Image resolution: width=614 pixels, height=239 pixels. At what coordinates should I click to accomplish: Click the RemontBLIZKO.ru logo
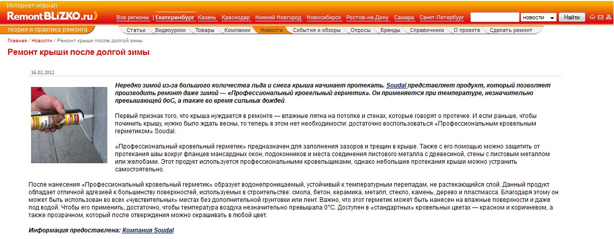point(53,16)
